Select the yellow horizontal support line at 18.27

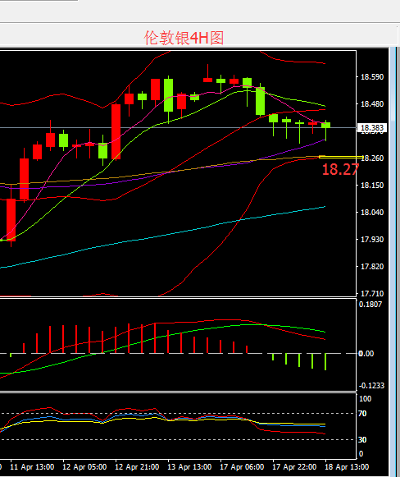pos(341,157)
